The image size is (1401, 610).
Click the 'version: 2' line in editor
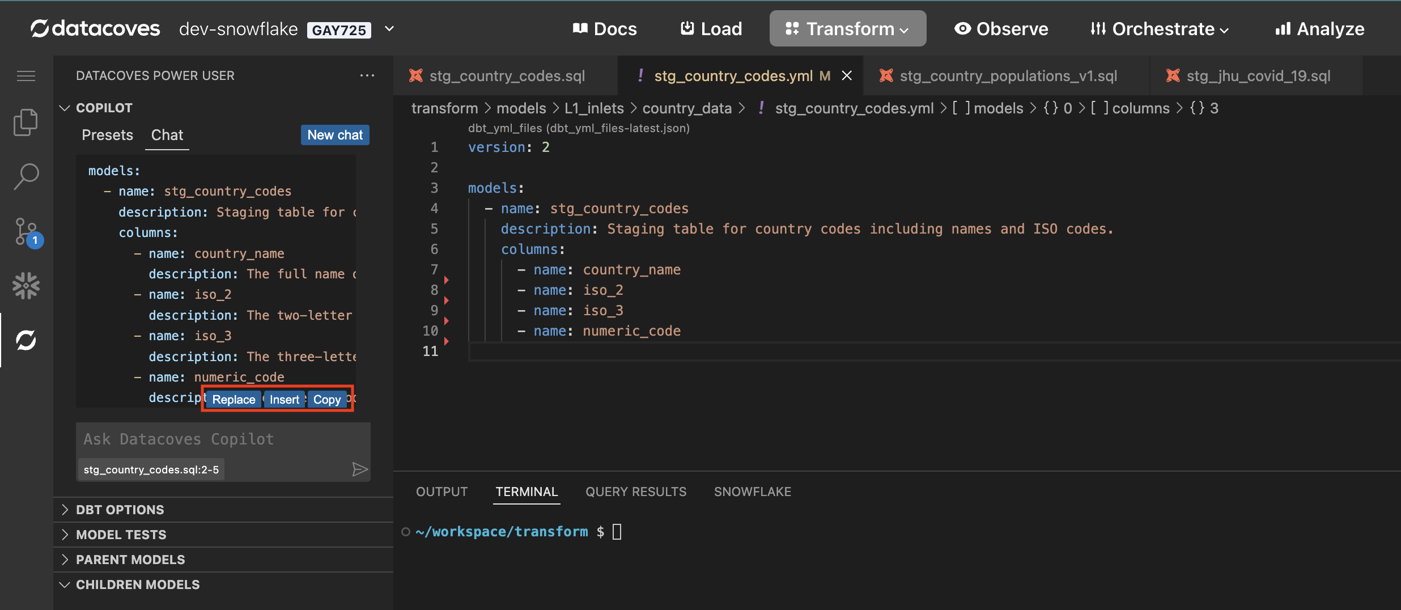tap(508, 147)
